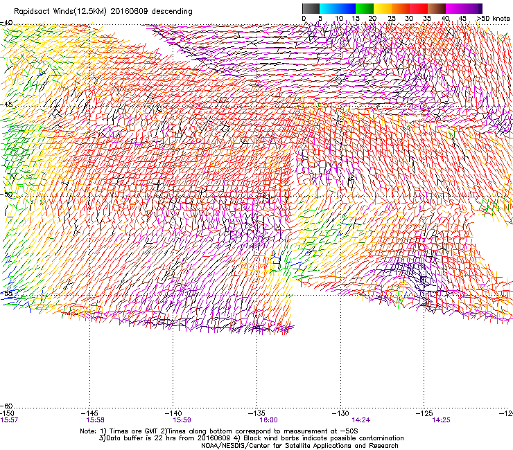
Task: Click the purple time label "15:58"
Action: click(95, 420)
